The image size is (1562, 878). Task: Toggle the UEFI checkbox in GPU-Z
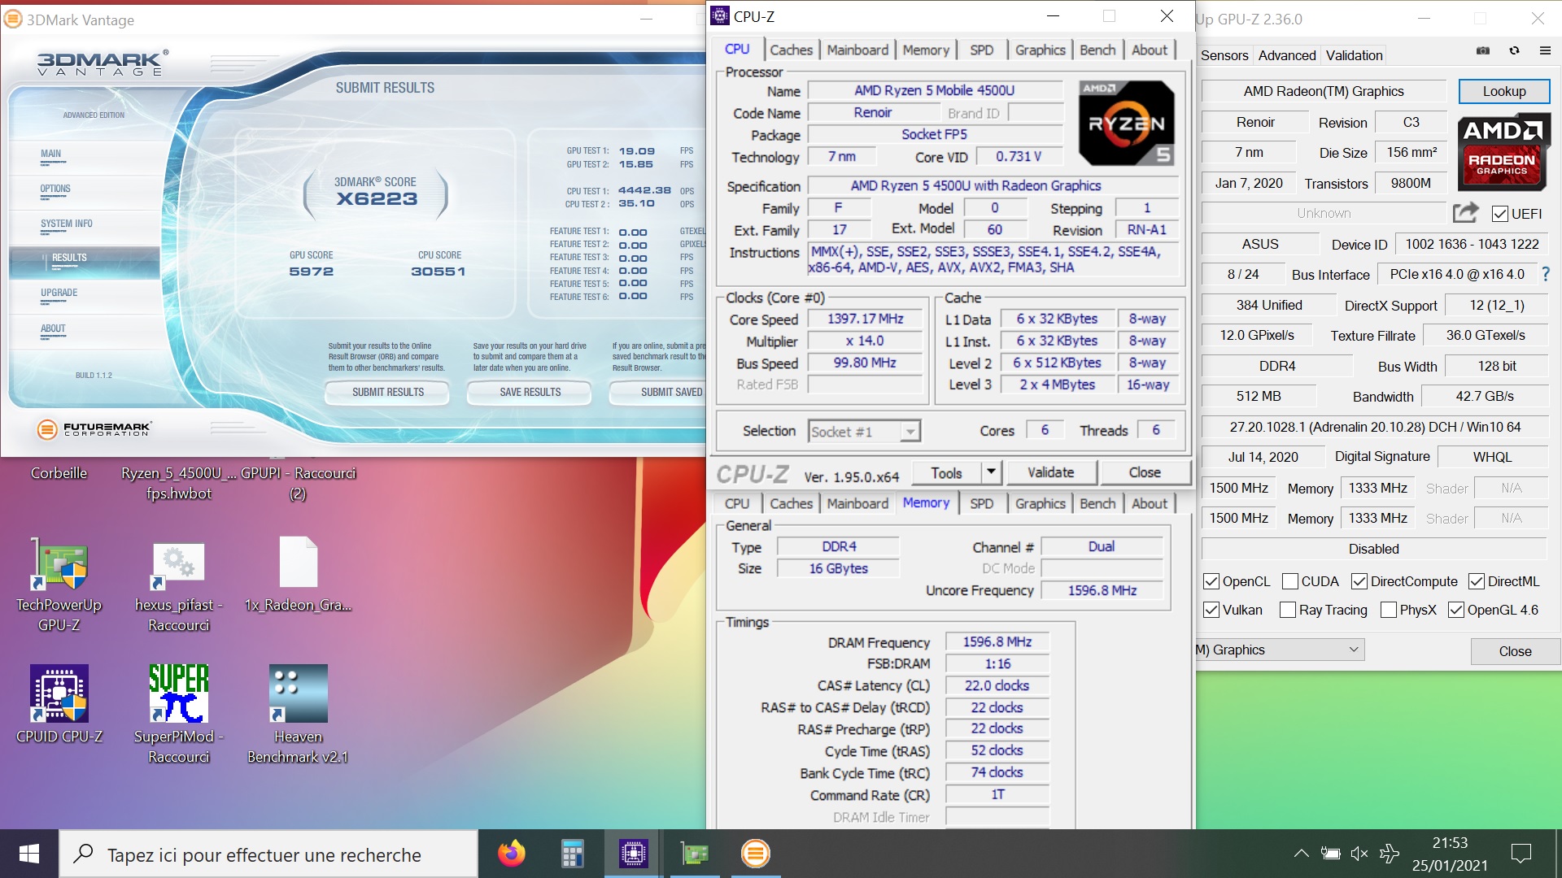1500,214
